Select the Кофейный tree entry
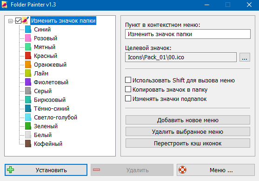Image resolution: width=259 pixels, height=181 pixels. tap(48, 144)
